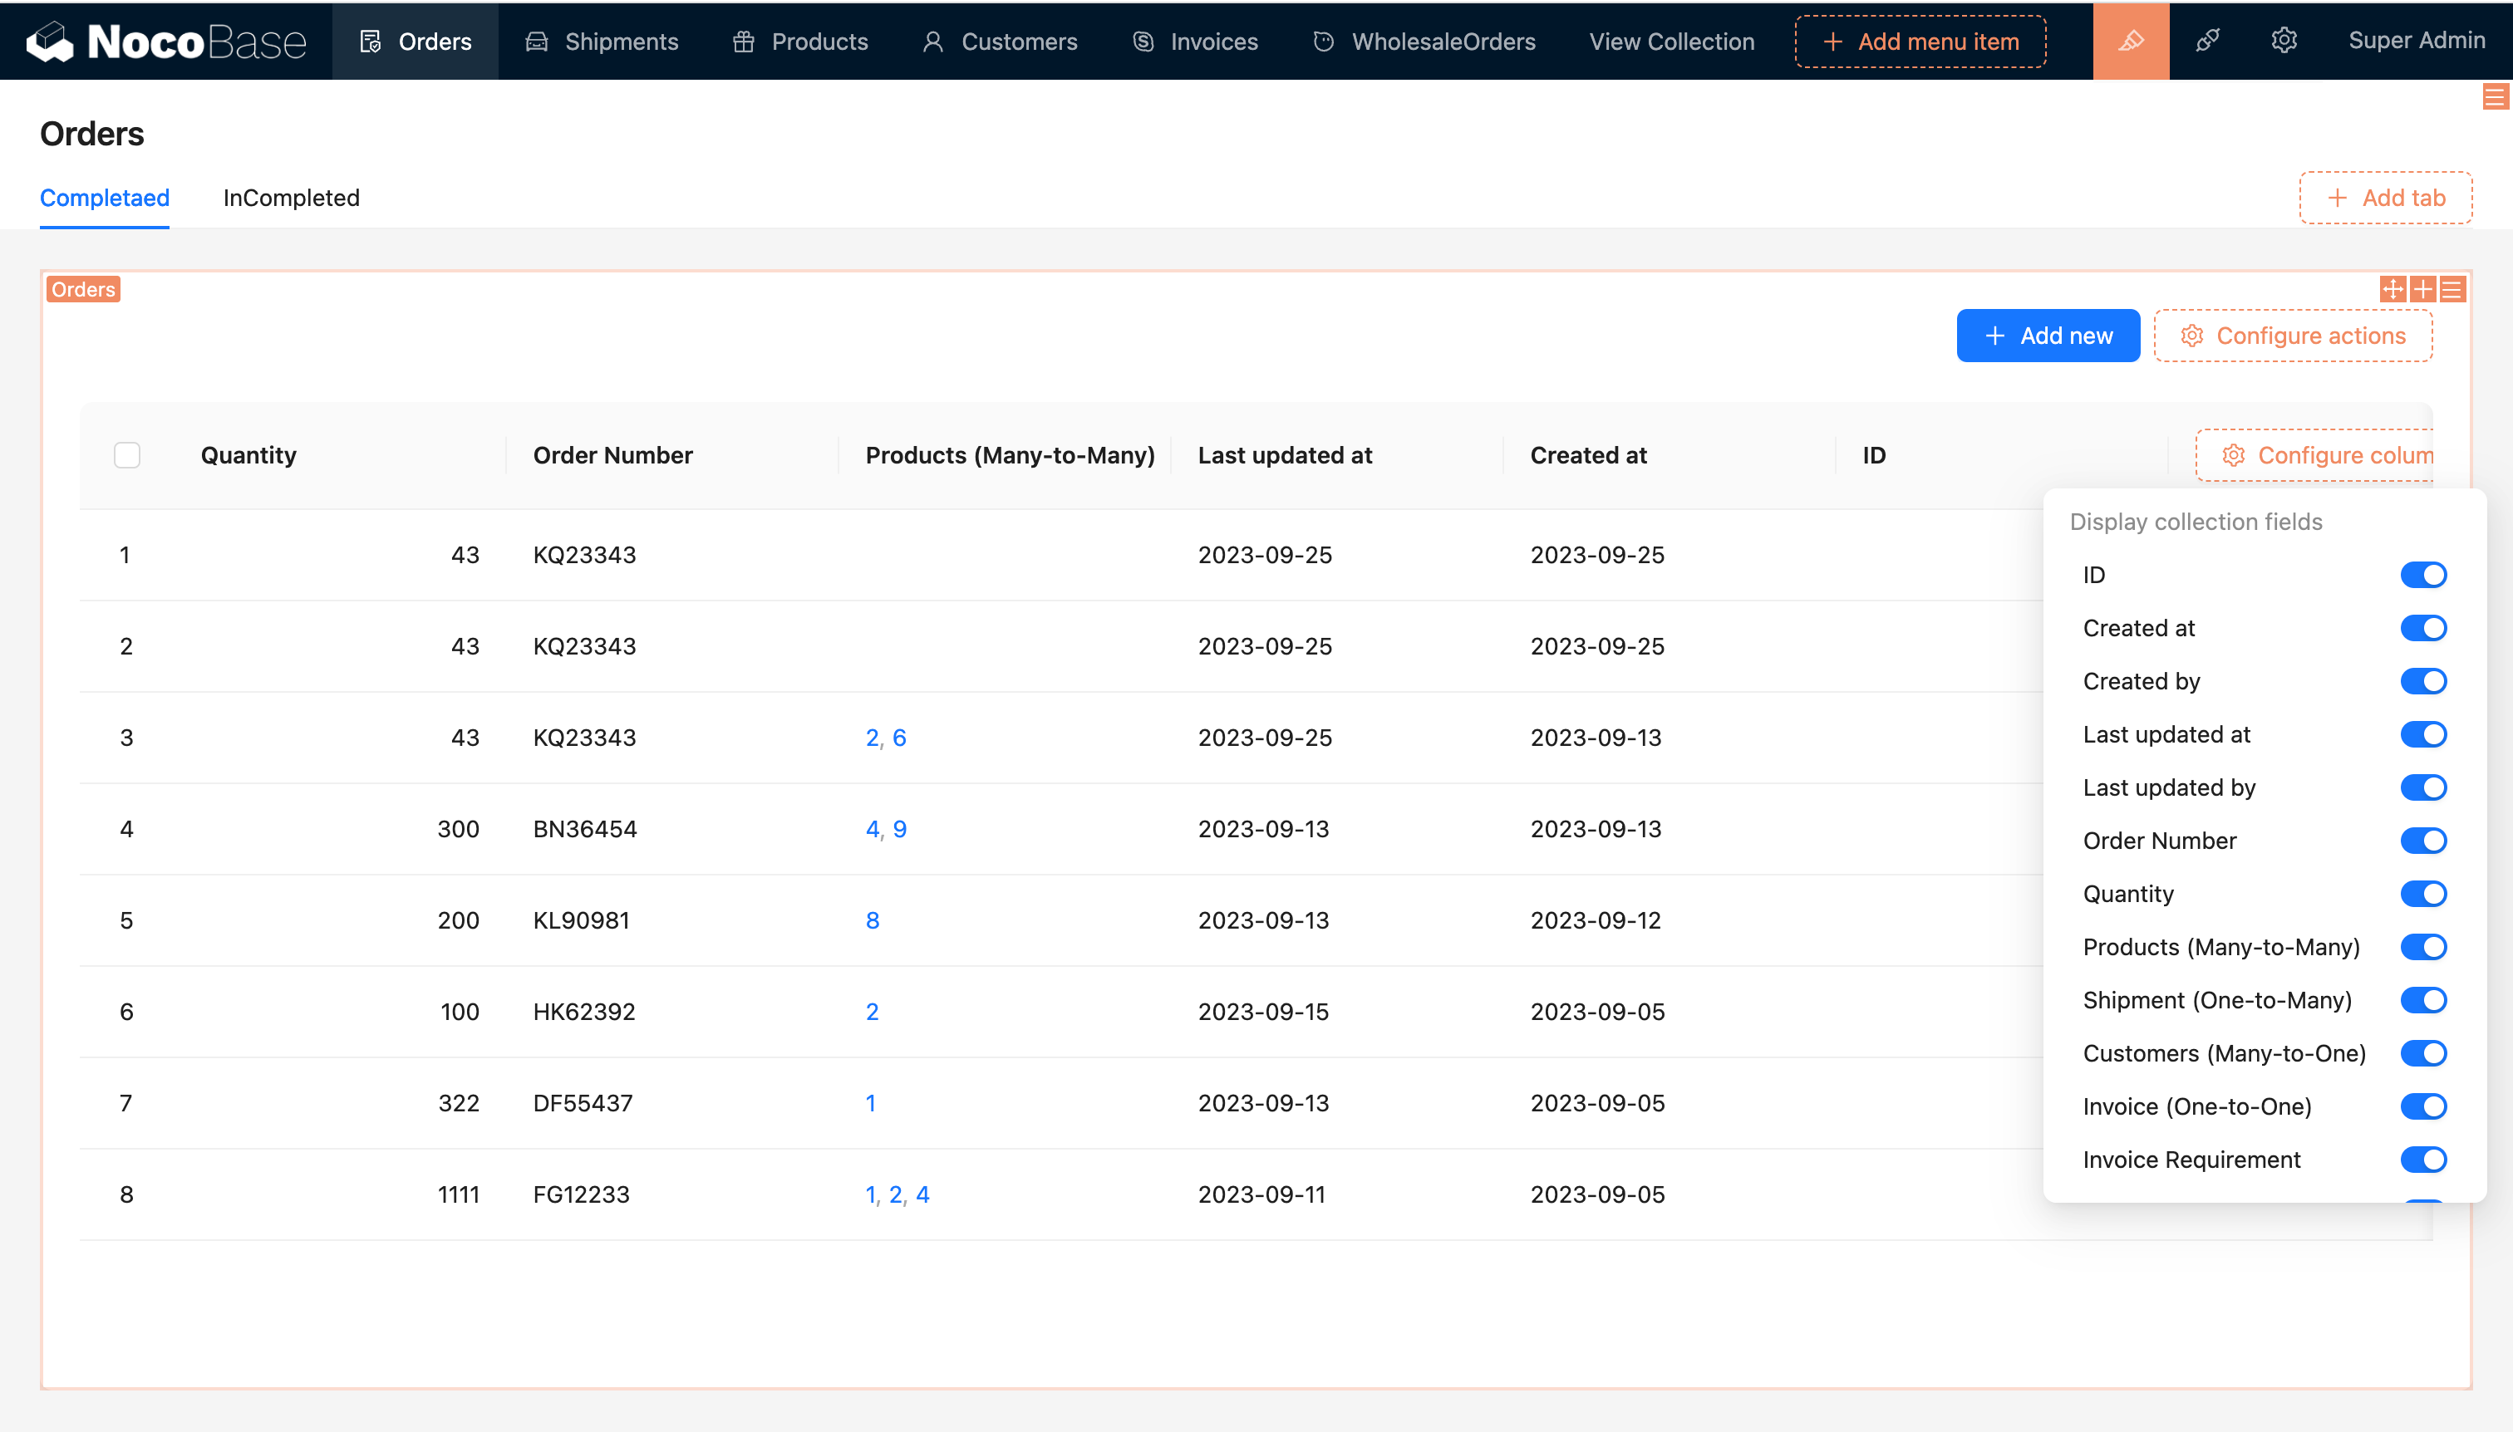The width and height of the screenshot is (2513, 1432).
Task: Open the plugin manager icon
Action: tap(2207, 42)
